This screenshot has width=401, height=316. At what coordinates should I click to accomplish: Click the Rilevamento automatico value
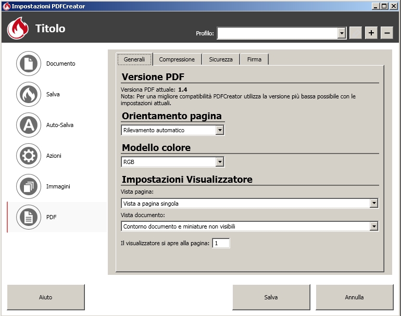pos(154,130)
